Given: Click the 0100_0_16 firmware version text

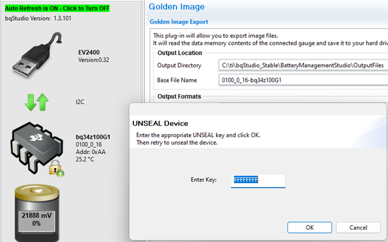Looking at the screenshot, I should pyautogui.click(x=89, y=144).
